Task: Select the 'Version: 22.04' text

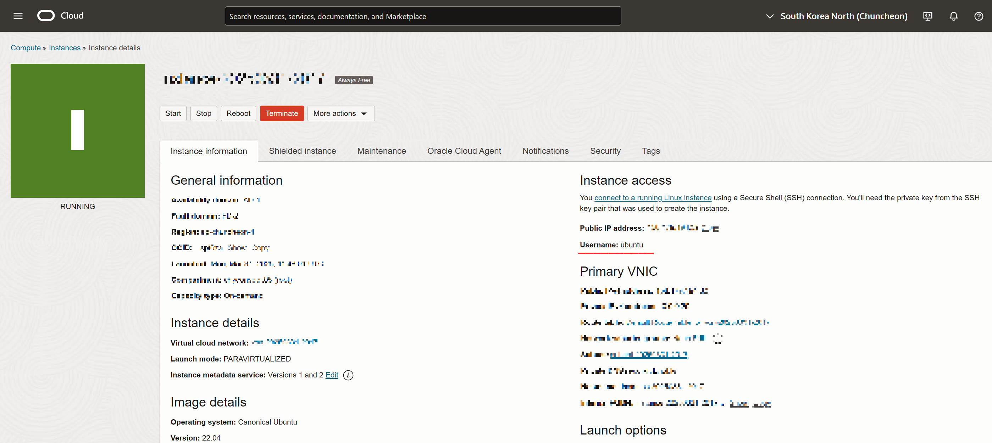Action: [195, 438]
